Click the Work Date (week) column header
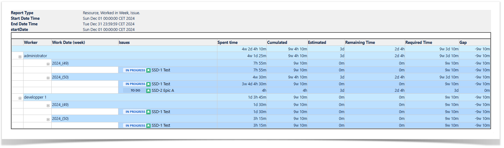Screen dimensions: 504x148 click(x=68, y=42)
